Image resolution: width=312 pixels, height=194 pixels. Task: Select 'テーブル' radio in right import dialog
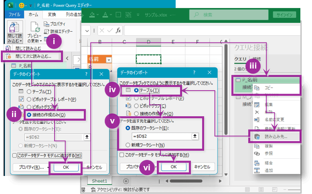coord(137,91)
